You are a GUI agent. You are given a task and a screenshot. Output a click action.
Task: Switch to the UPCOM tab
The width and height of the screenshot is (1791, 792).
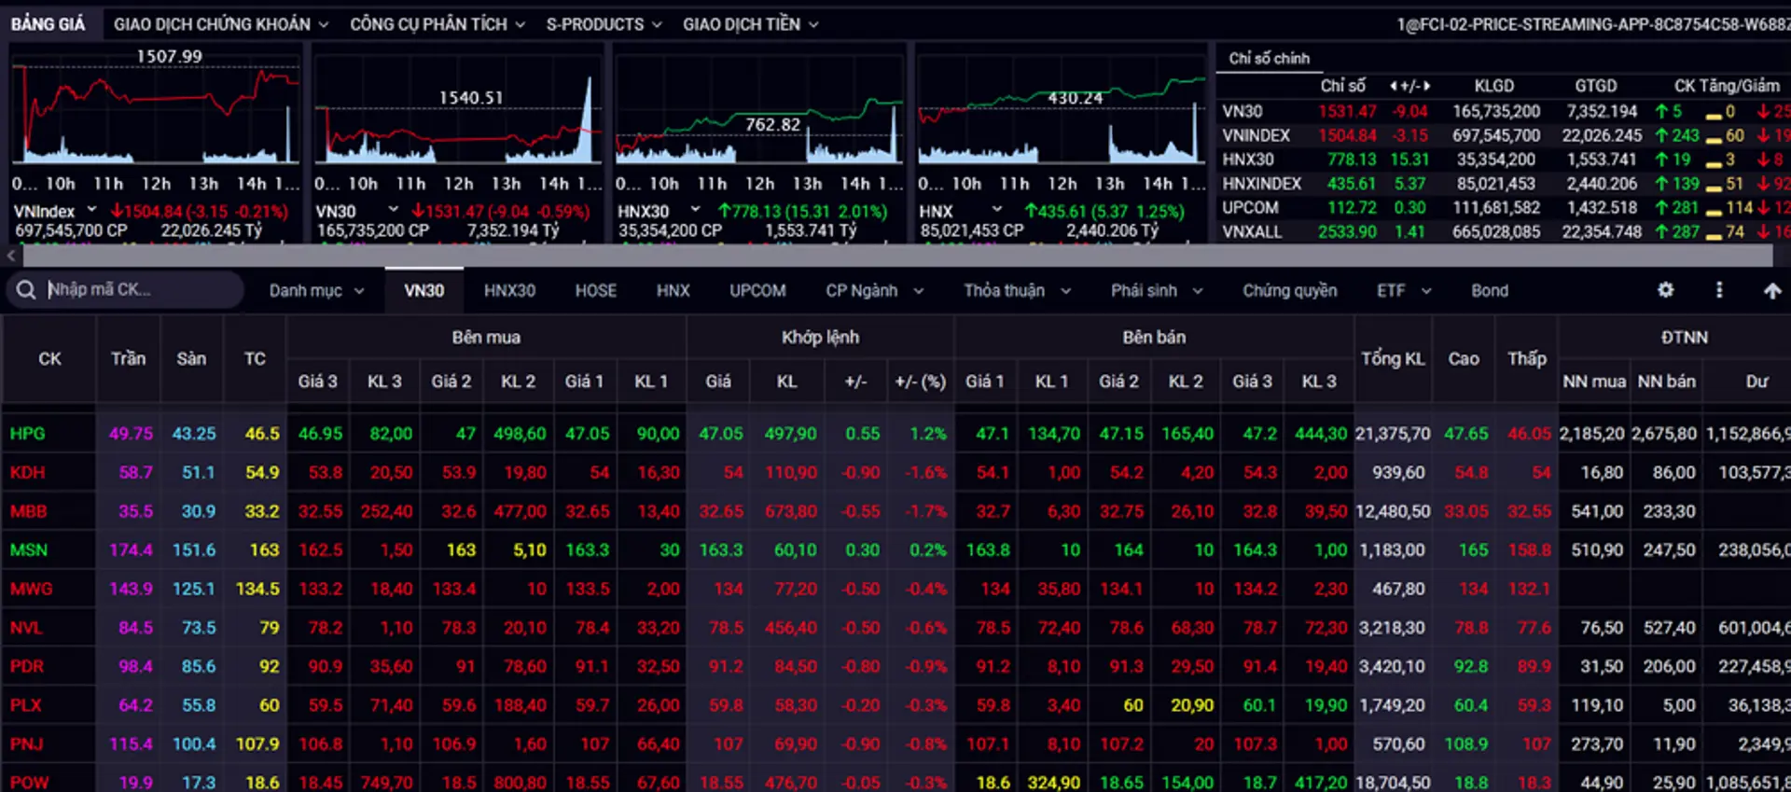click(757, 291)
